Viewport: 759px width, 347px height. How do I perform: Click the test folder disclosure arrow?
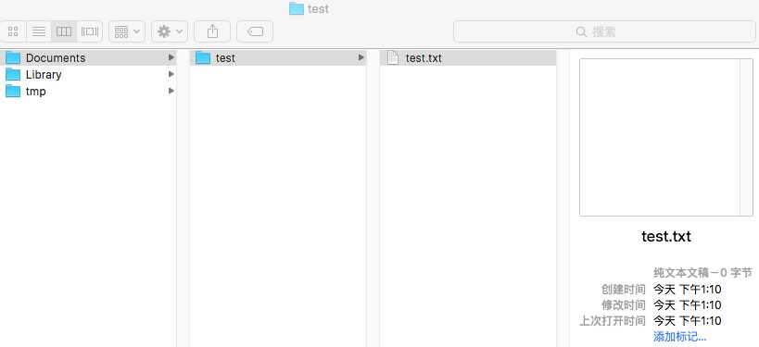361,57
